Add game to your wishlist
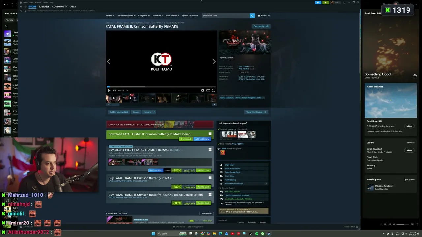The width and height of the screenshot is (422, 237). (119, 112)
